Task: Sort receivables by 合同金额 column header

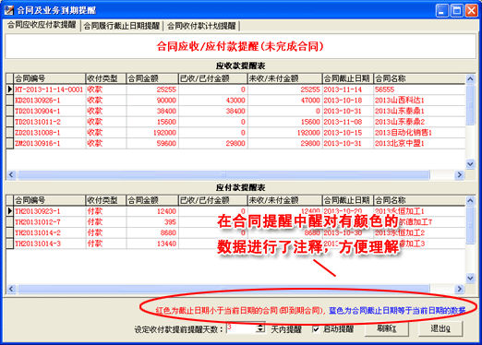Action: point(152,78)
